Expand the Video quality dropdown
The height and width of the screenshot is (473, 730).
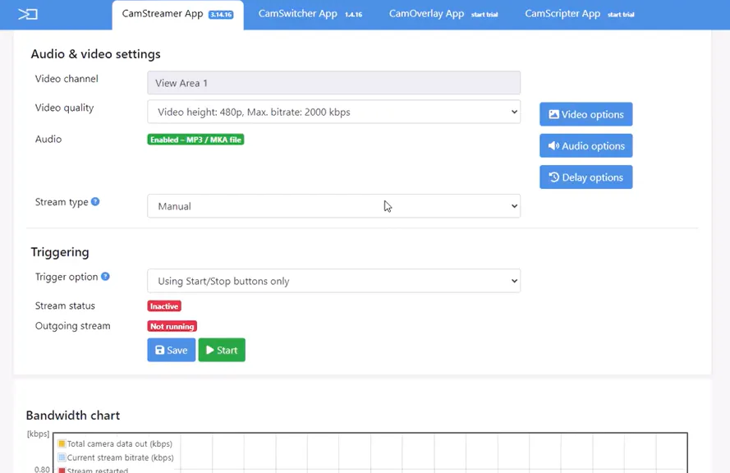click(334, 112)
